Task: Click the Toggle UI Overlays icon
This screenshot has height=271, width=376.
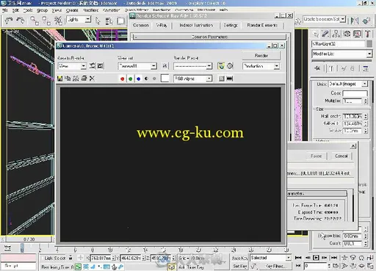Action: pyautogui.click(x=221, y=79)
